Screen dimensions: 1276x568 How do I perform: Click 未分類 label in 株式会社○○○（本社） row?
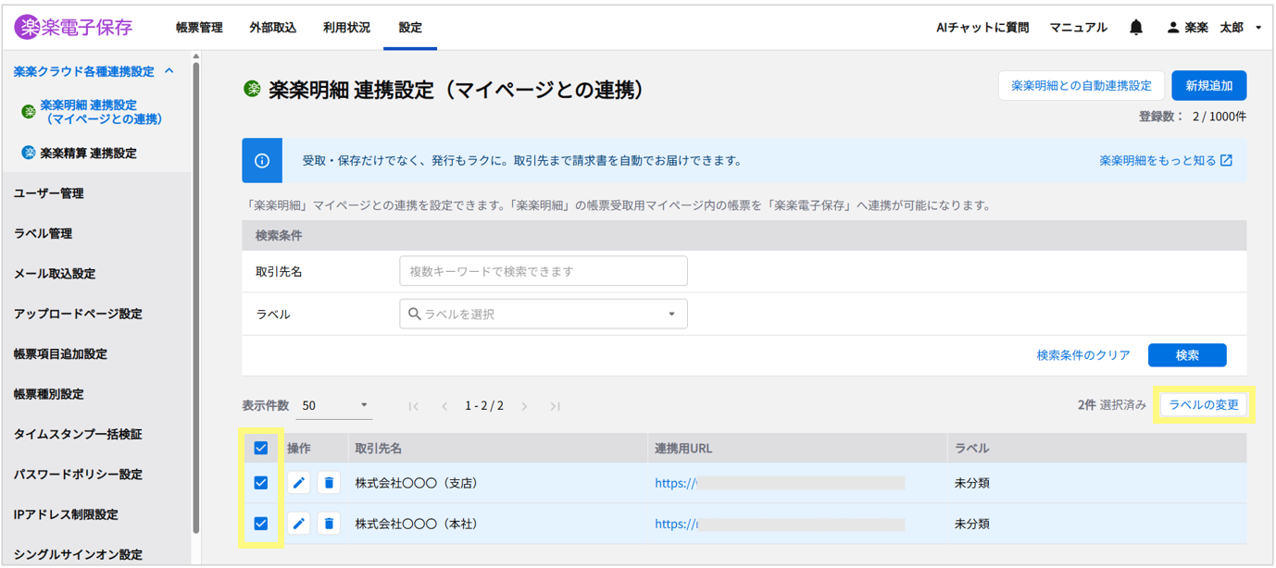(x=972, y=524)
